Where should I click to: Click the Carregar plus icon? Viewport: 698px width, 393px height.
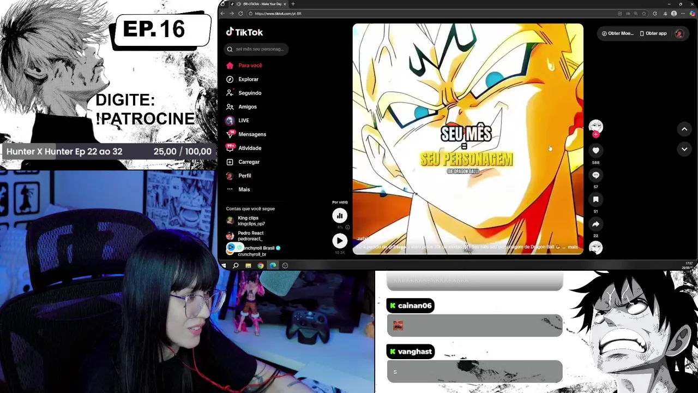(230, 162)
